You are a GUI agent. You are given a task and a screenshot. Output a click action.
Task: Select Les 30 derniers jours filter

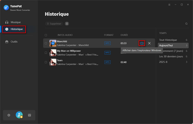coord(173,56)
